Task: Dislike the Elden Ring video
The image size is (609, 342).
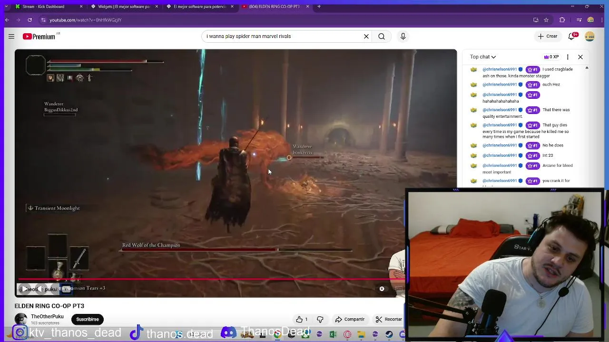Action: point(320,319)
